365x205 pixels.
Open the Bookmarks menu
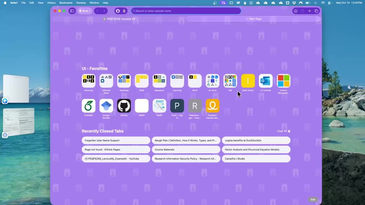[x=66, y=3]
